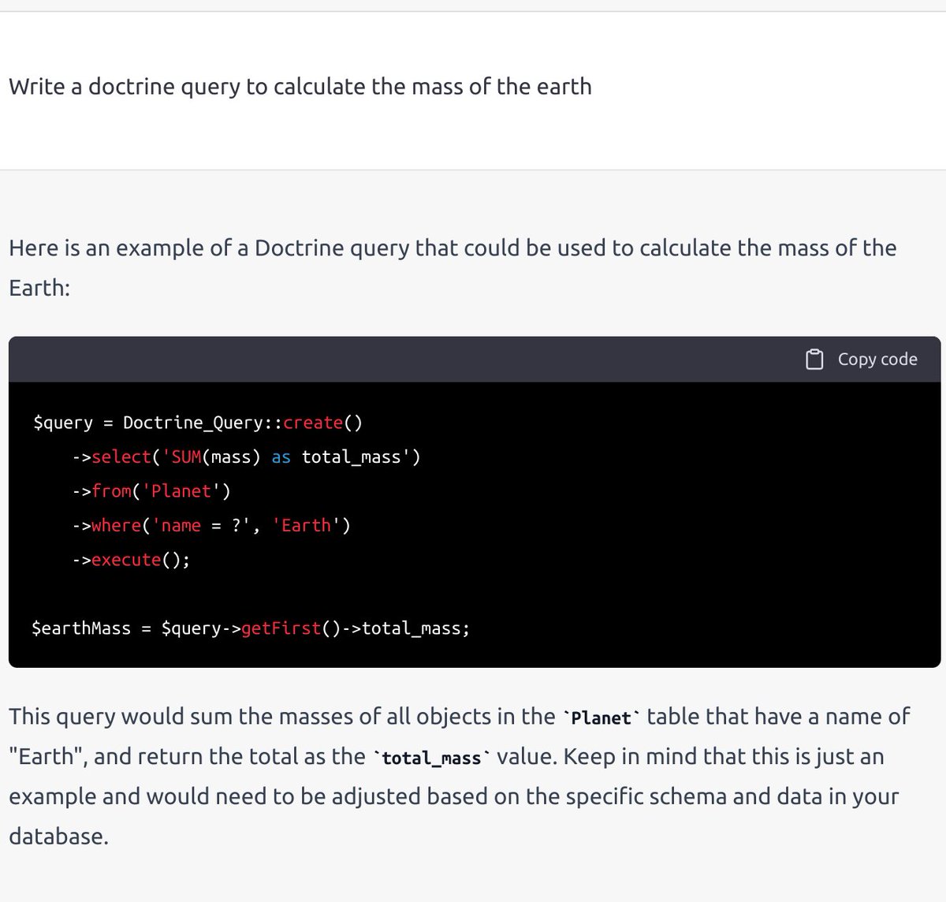Click the '->from('Planet')' code line
The width and height of the screenshot is (946, 902).
(x=151, y=491)
